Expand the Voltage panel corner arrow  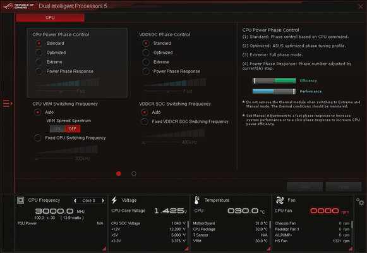click(186, 249)
